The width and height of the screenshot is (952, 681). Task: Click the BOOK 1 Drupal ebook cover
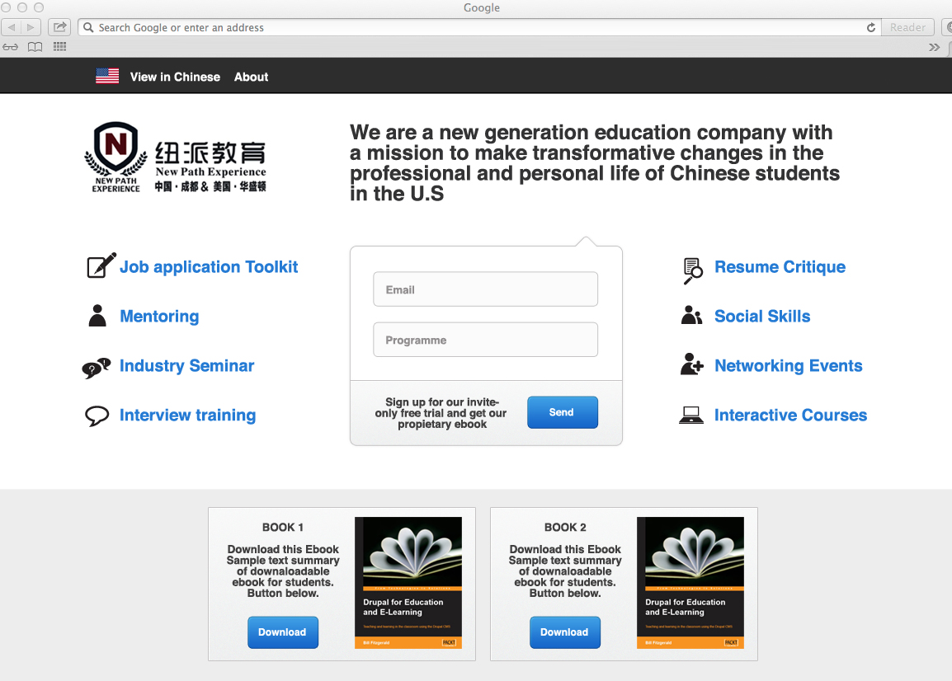click(408, 583)
